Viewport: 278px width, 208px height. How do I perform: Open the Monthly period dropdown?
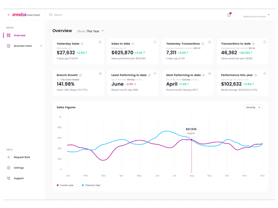pyautogui.click(x=253, y=107)
